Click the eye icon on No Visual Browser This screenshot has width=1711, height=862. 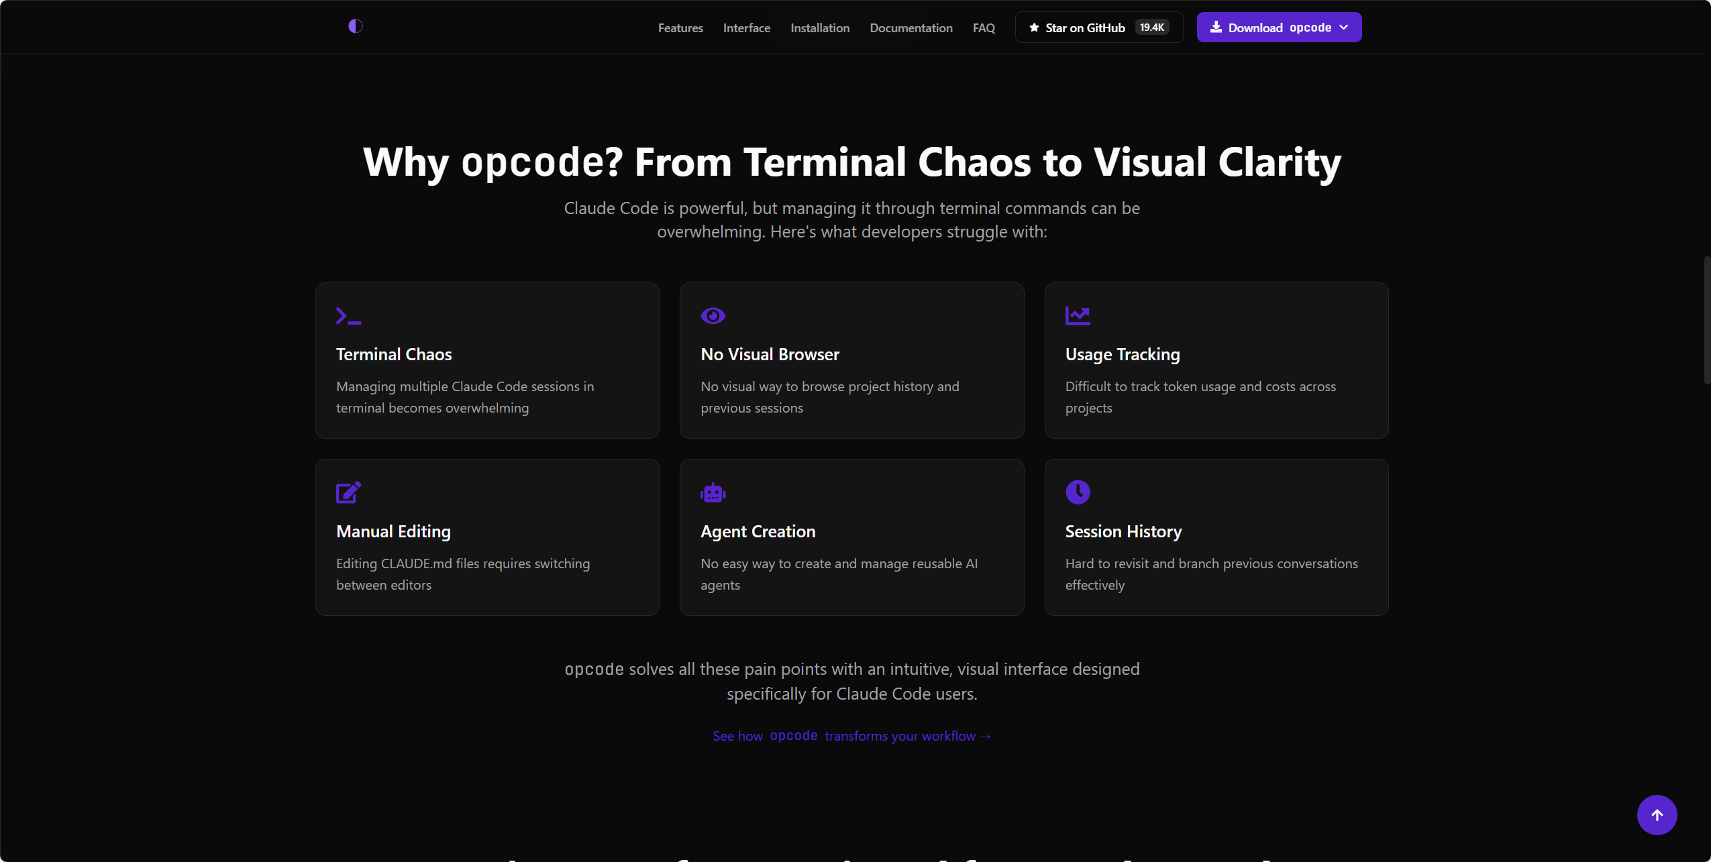point(713,316)
